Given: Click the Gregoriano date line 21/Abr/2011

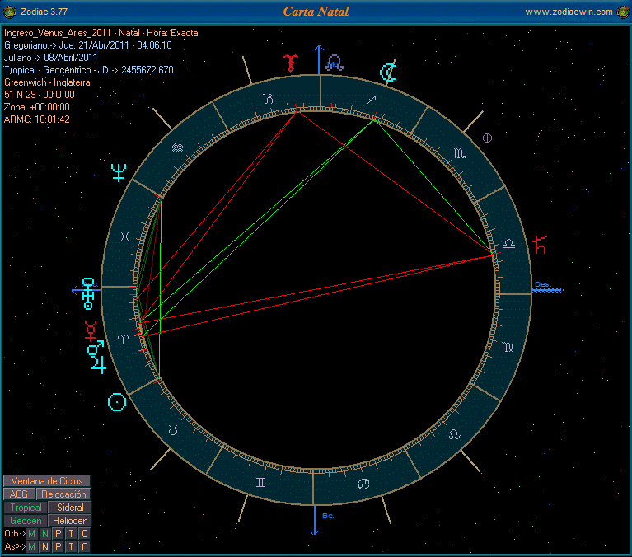Looking at the screenshot, I should click(88, 45).
